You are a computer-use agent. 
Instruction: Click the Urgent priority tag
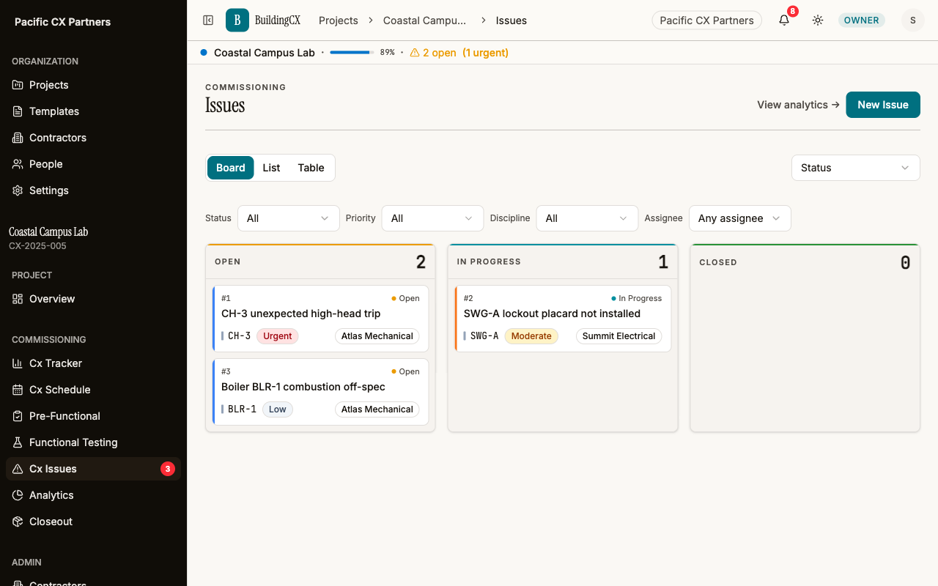pos(278,336)
